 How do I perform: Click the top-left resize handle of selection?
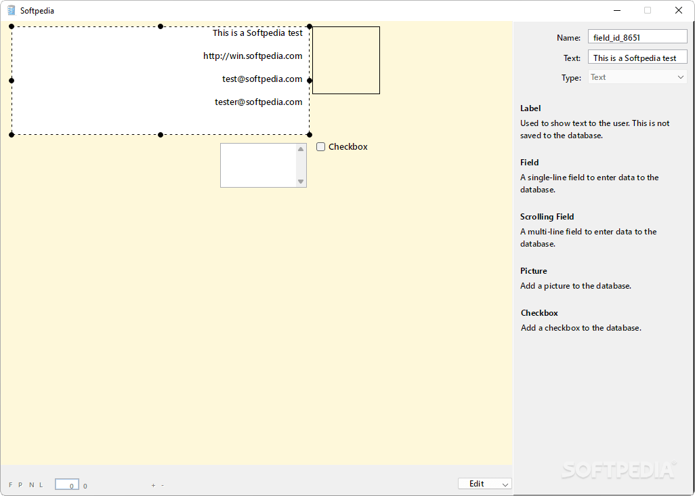point(12,26)
